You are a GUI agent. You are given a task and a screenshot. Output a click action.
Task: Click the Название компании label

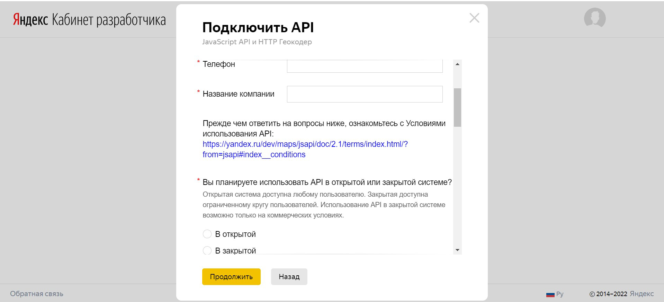pos(238,94)
